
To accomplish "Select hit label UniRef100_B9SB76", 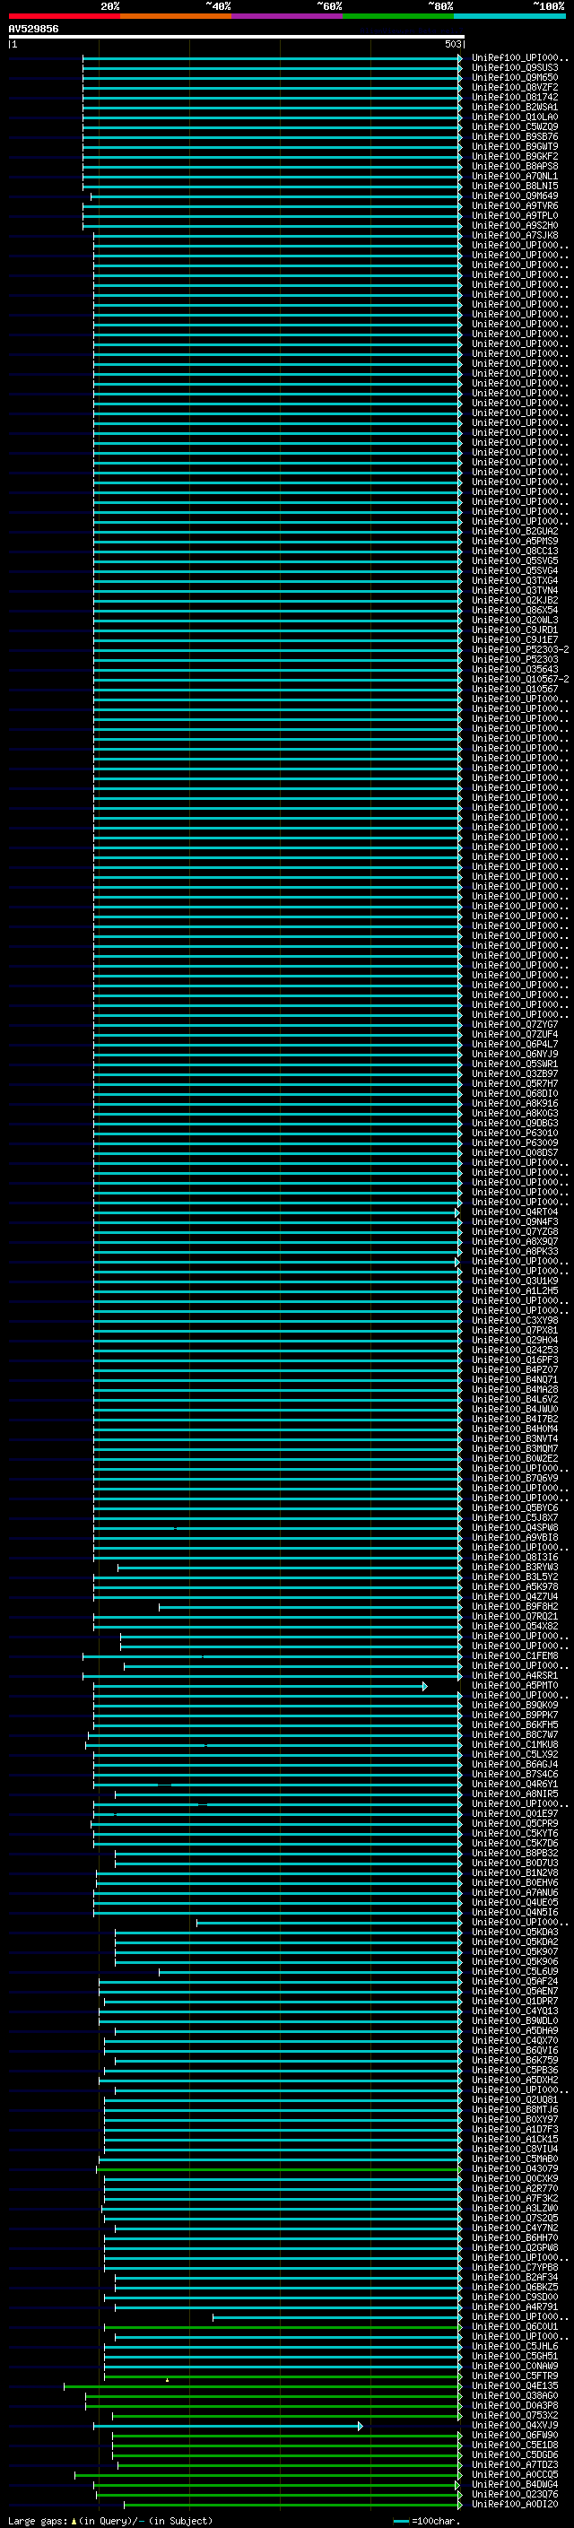I will (x=514, y=136).
